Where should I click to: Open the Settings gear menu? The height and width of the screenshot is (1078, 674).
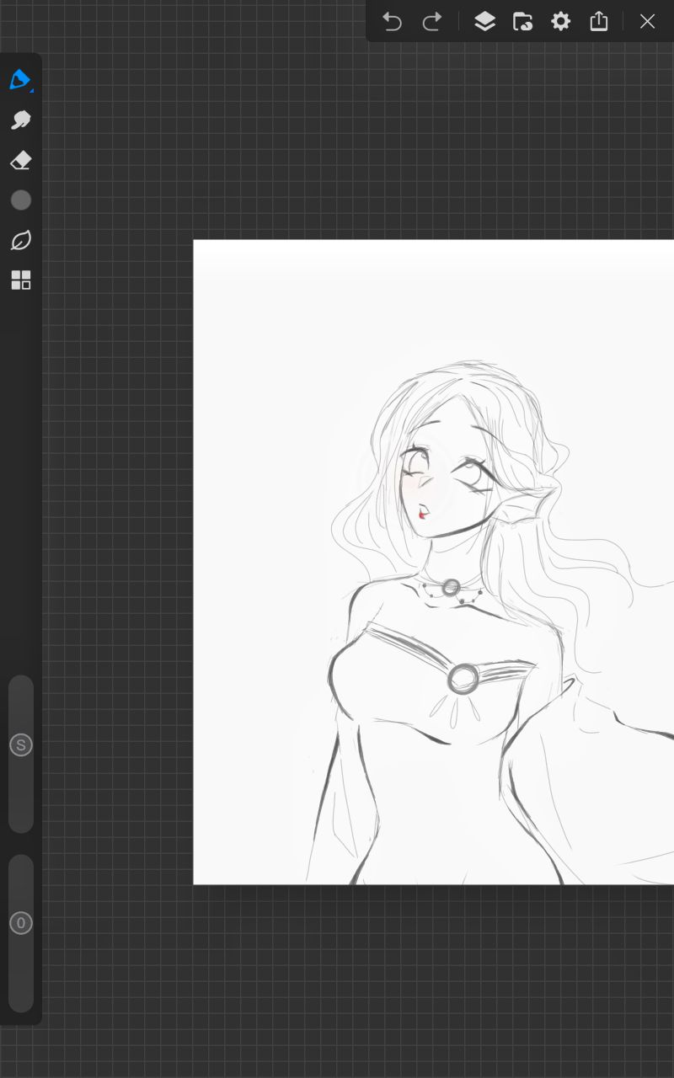pyautogui.click(x=560, y=22)
